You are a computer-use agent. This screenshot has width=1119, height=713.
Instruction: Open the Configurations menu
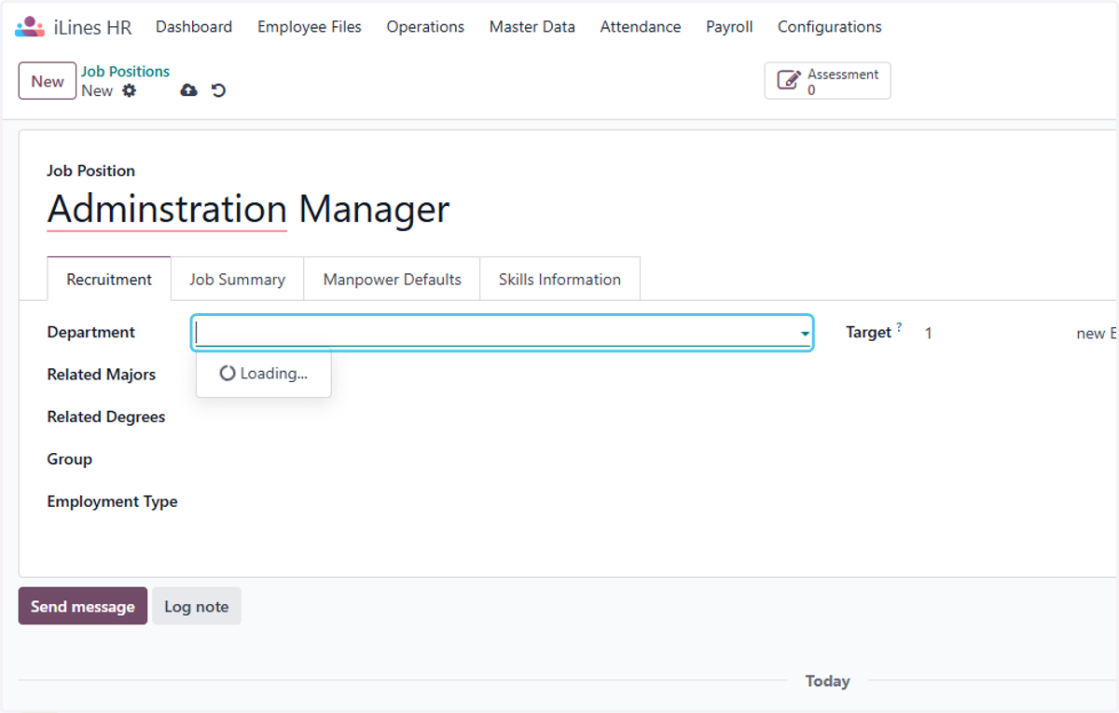pos(830,27)
